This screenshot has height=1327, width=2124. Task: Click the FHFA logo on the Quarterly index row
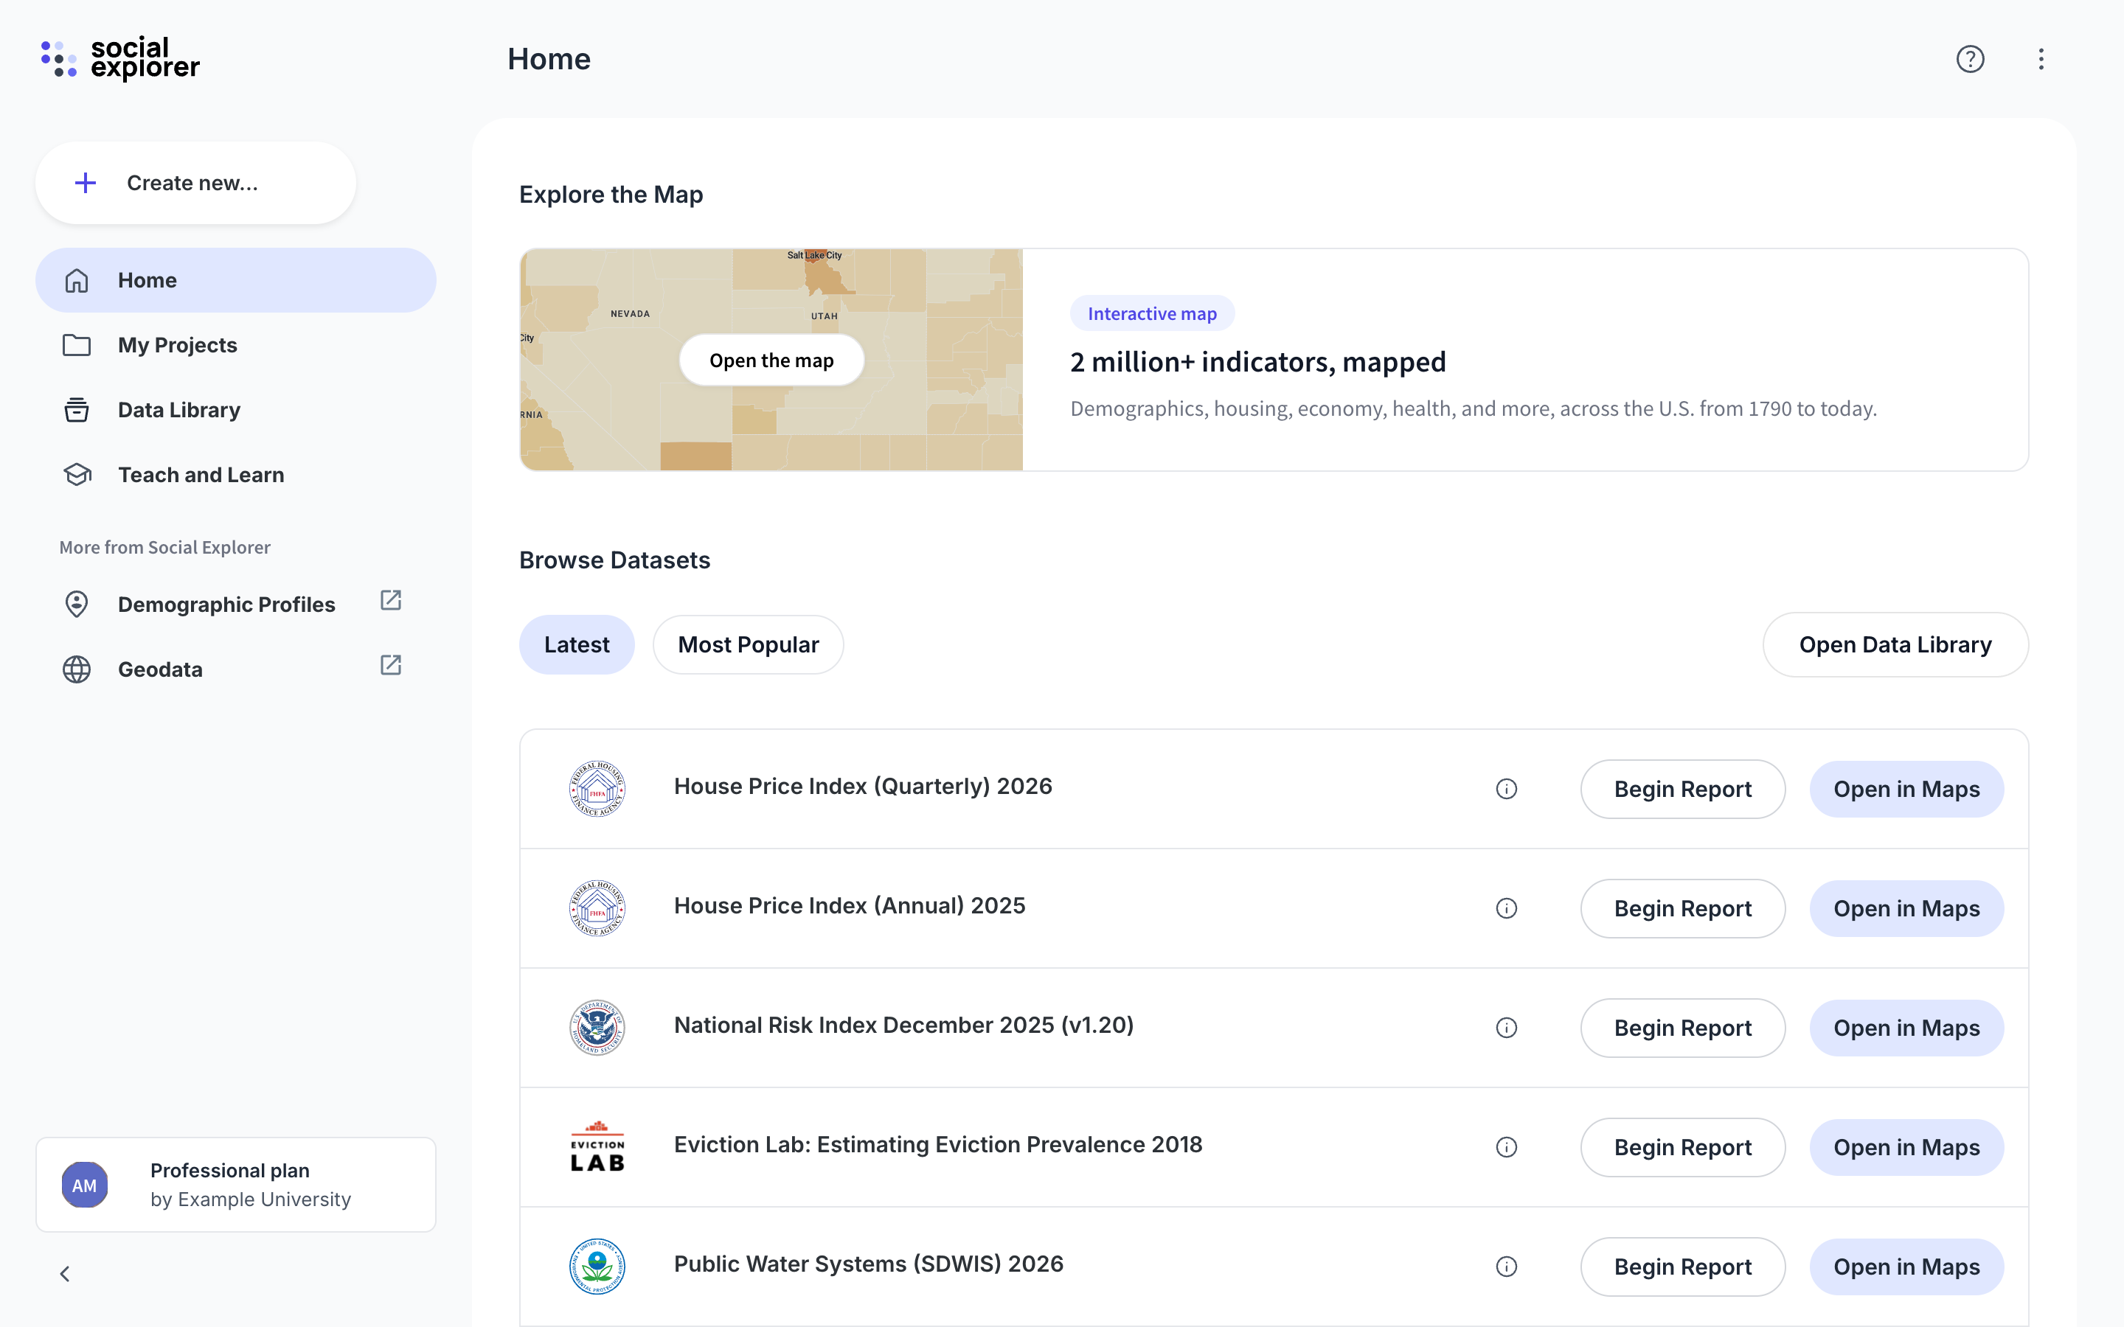click(597, 789)
